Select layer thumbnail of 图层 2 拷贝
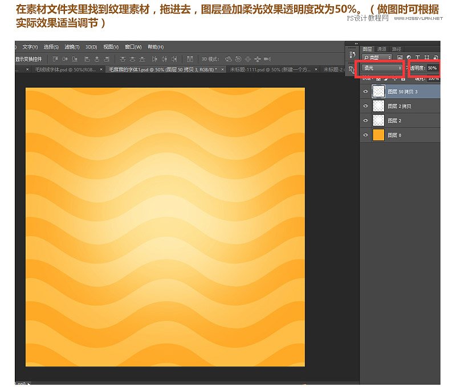 [378, 106]
